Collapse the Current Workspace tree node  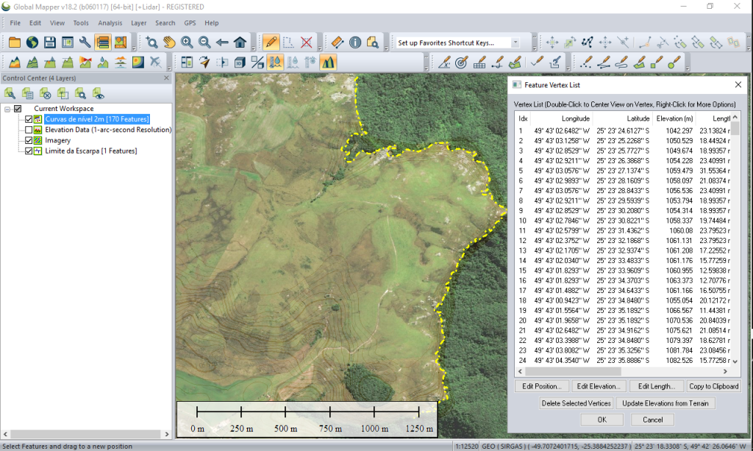tap(7, 109)
